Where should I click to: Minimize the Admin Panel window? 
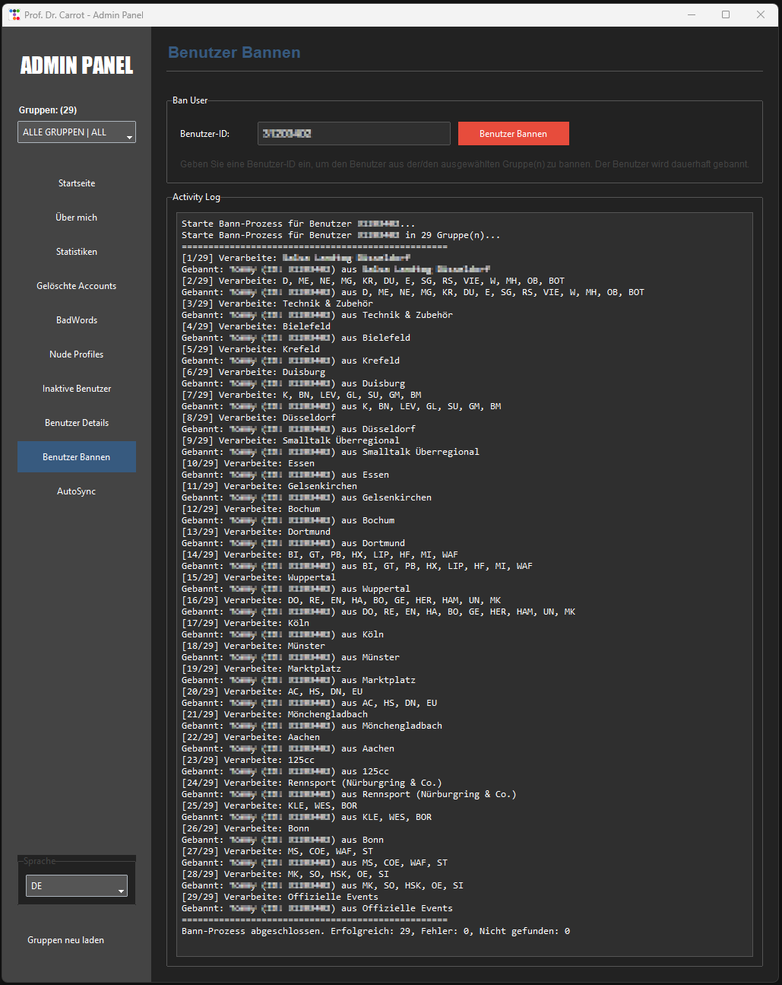pyautogui.click(x=692, y=14)
